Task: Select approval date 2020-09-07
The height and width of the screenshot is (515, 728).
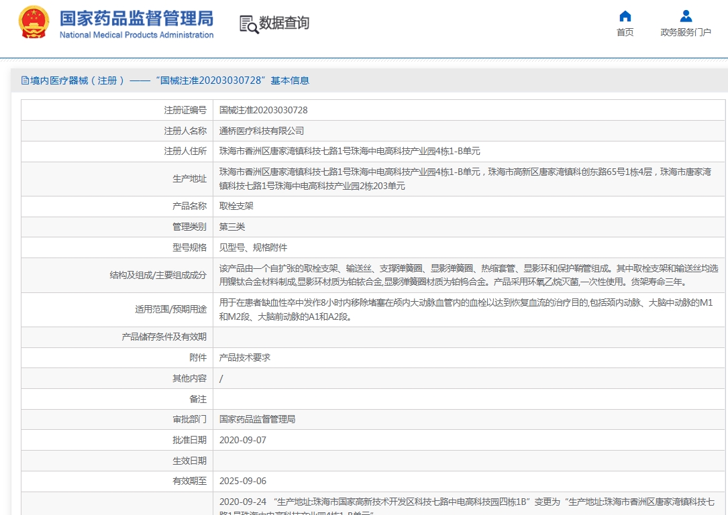Action: point(243,441)
